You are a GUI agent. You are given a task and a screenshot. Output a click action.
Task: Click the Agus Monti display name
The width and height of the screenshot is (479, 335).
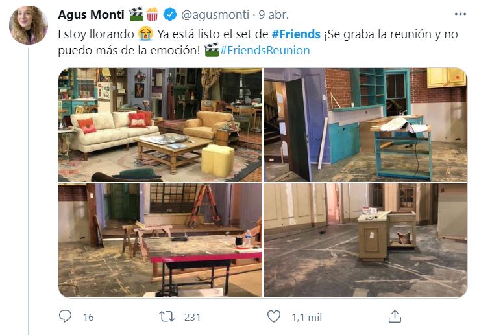91,15
